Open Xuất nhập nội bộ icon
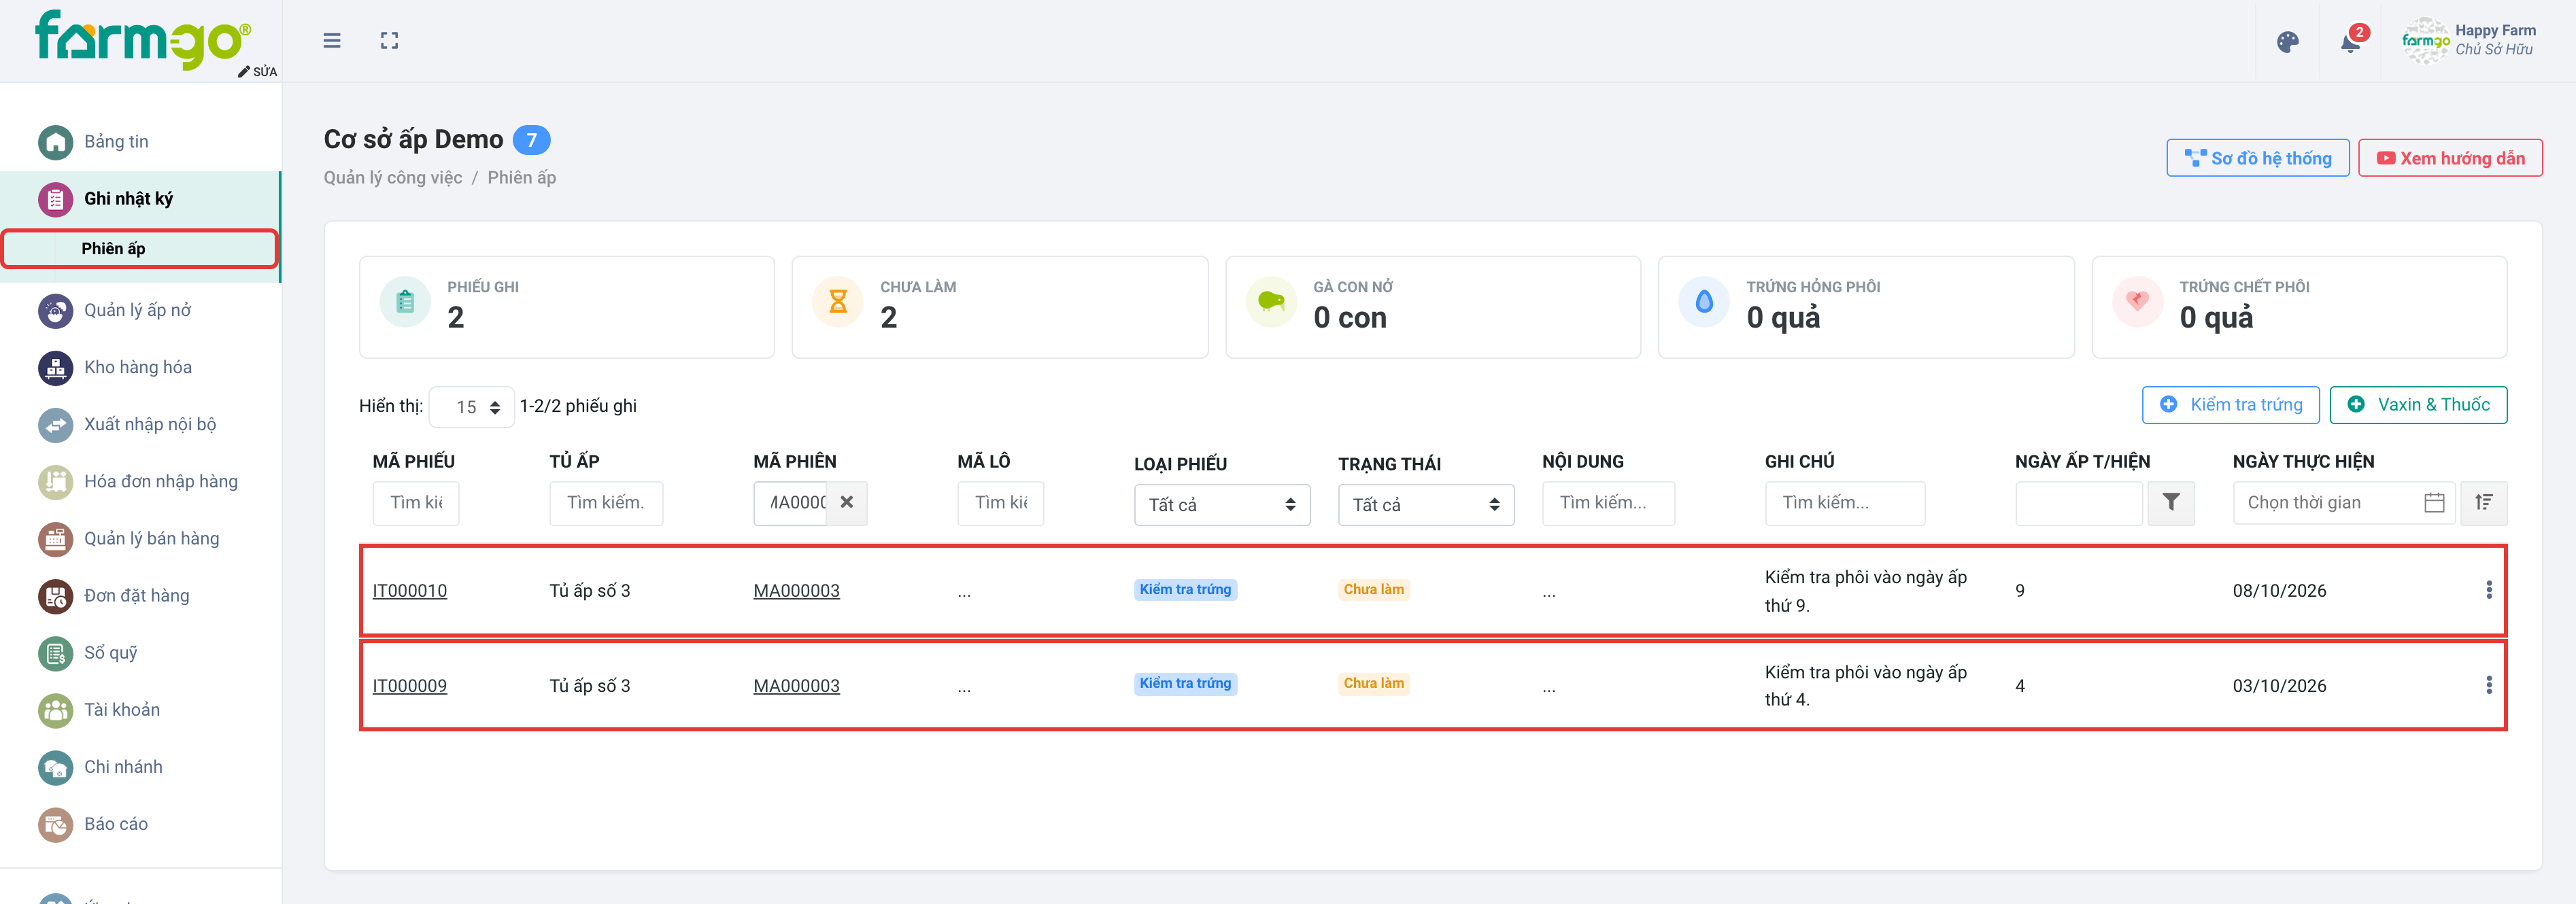Viewport: 2576px width, 904px height. (x=55, y=424)
